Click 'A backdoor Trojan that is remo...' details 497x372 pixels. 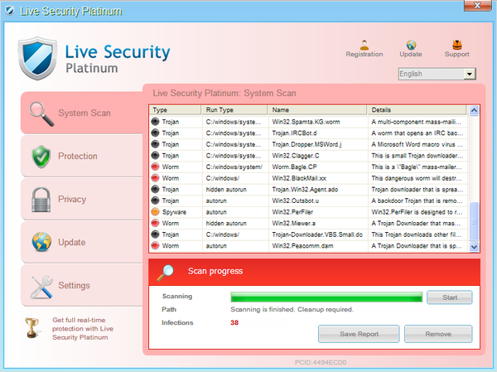tap(417, 200)
